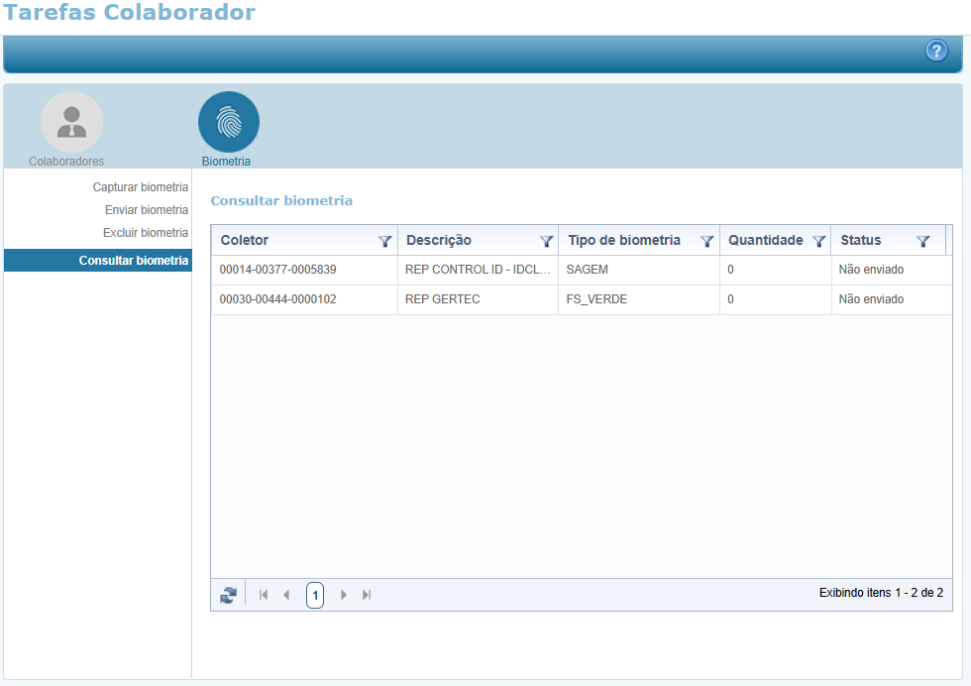Open filter for Status column
This screenshot has width=971, height=686.
(922, 241)
